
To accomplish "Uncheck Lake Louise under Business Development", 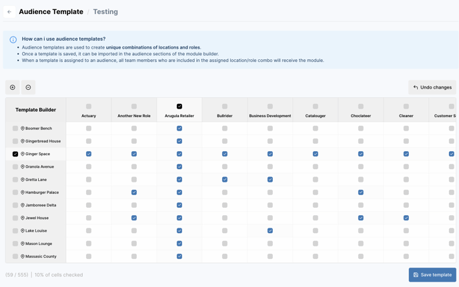I will click(270, 231).
